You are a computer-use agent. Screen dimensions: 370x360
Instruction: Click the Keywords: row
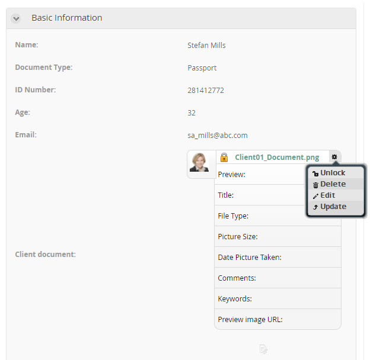277,299
